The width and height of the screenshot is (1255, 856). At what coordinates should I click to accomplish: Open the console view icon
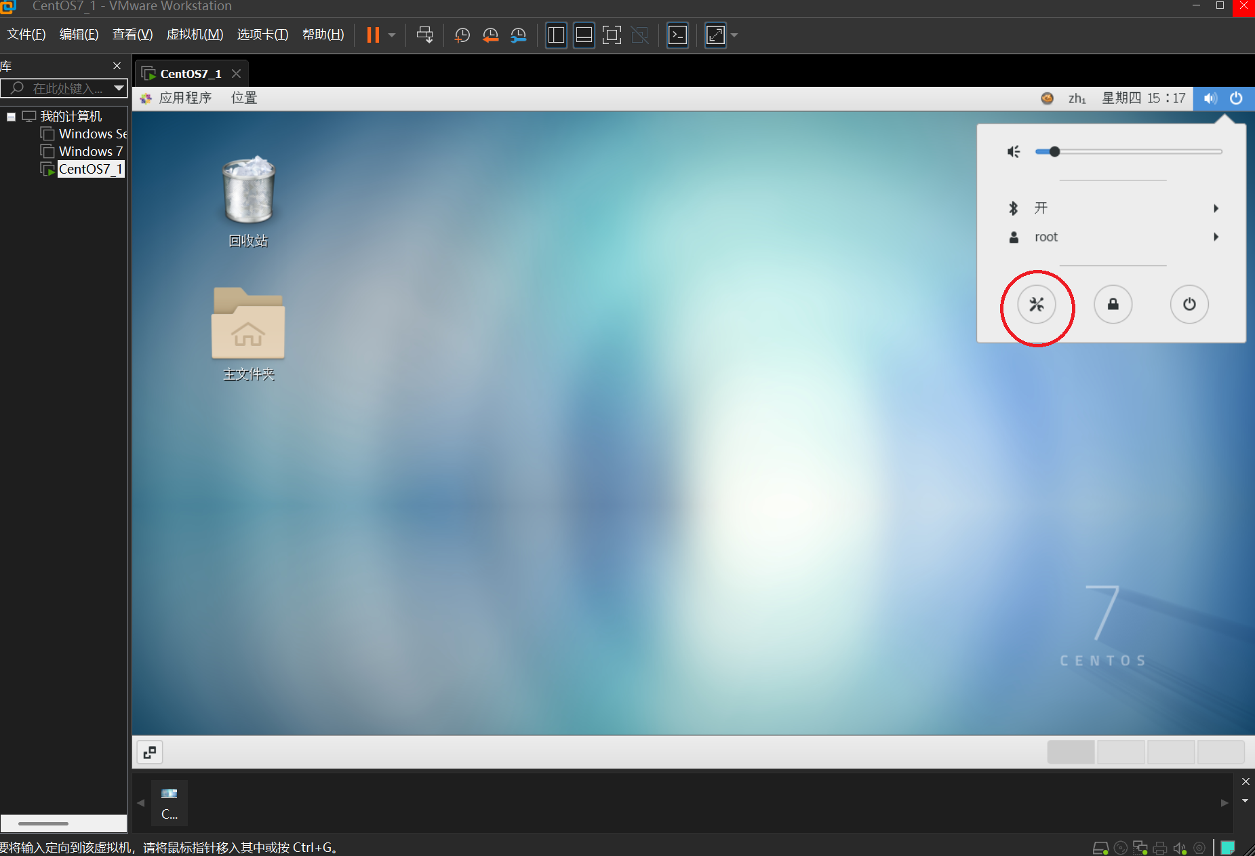(677, 35)
